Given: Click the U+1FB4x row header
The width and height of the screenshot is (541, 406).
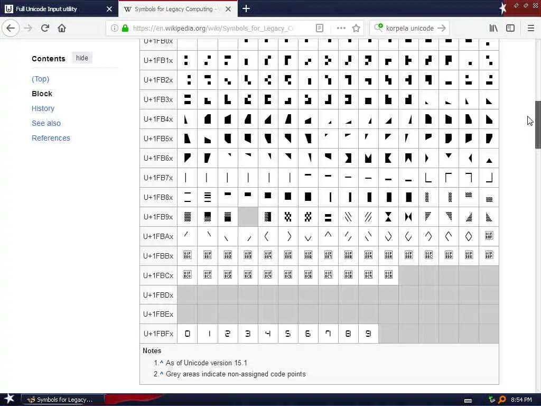Looking at the screenshot, I should tap(158, 119).
